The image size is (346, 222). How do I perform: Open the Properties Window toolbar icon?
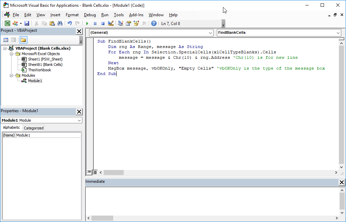(128, 23)
